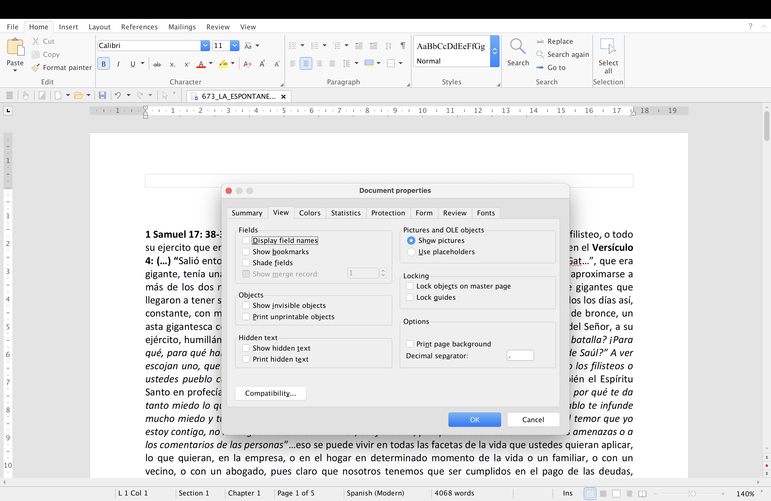This screenshot has height=501, width=771.
Task: Click the strikethrough text icon
Action: pos(157,64)
